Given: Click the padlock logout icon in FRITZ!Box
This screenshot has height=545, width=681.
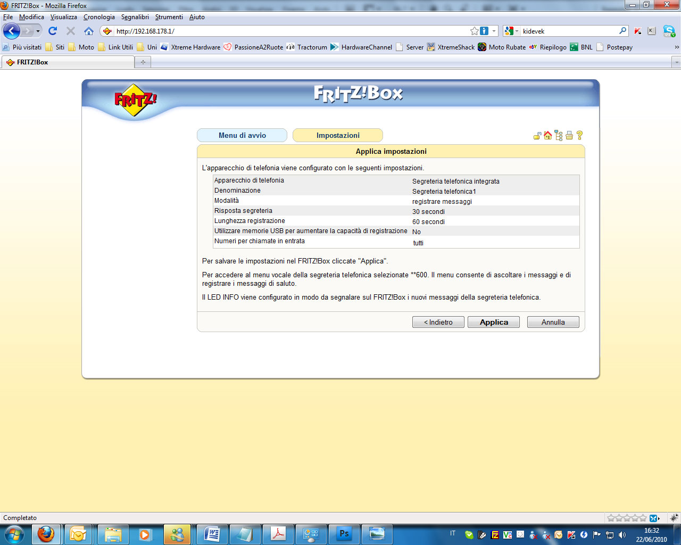Looking at the screenshot, I should click(x=537, y=136).
